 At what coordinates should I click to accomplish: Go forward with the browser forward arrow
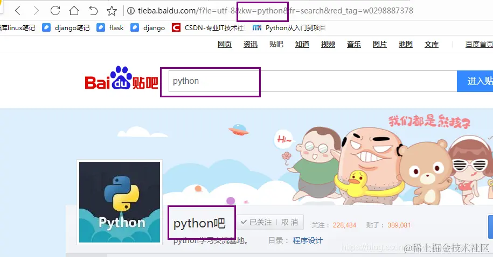(36, 11)
